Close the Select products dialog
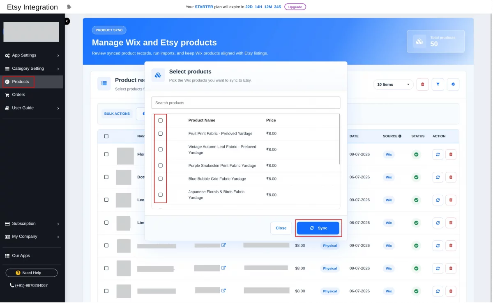 (281, 228)
